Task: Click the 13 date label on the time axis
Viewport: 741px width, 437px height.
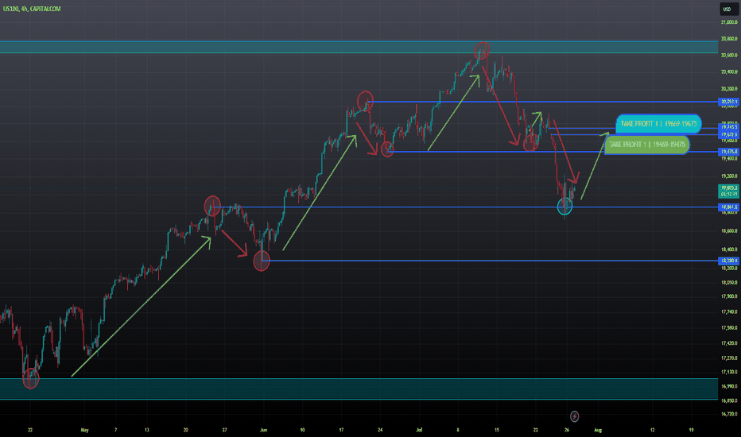Action: point(146,430)
